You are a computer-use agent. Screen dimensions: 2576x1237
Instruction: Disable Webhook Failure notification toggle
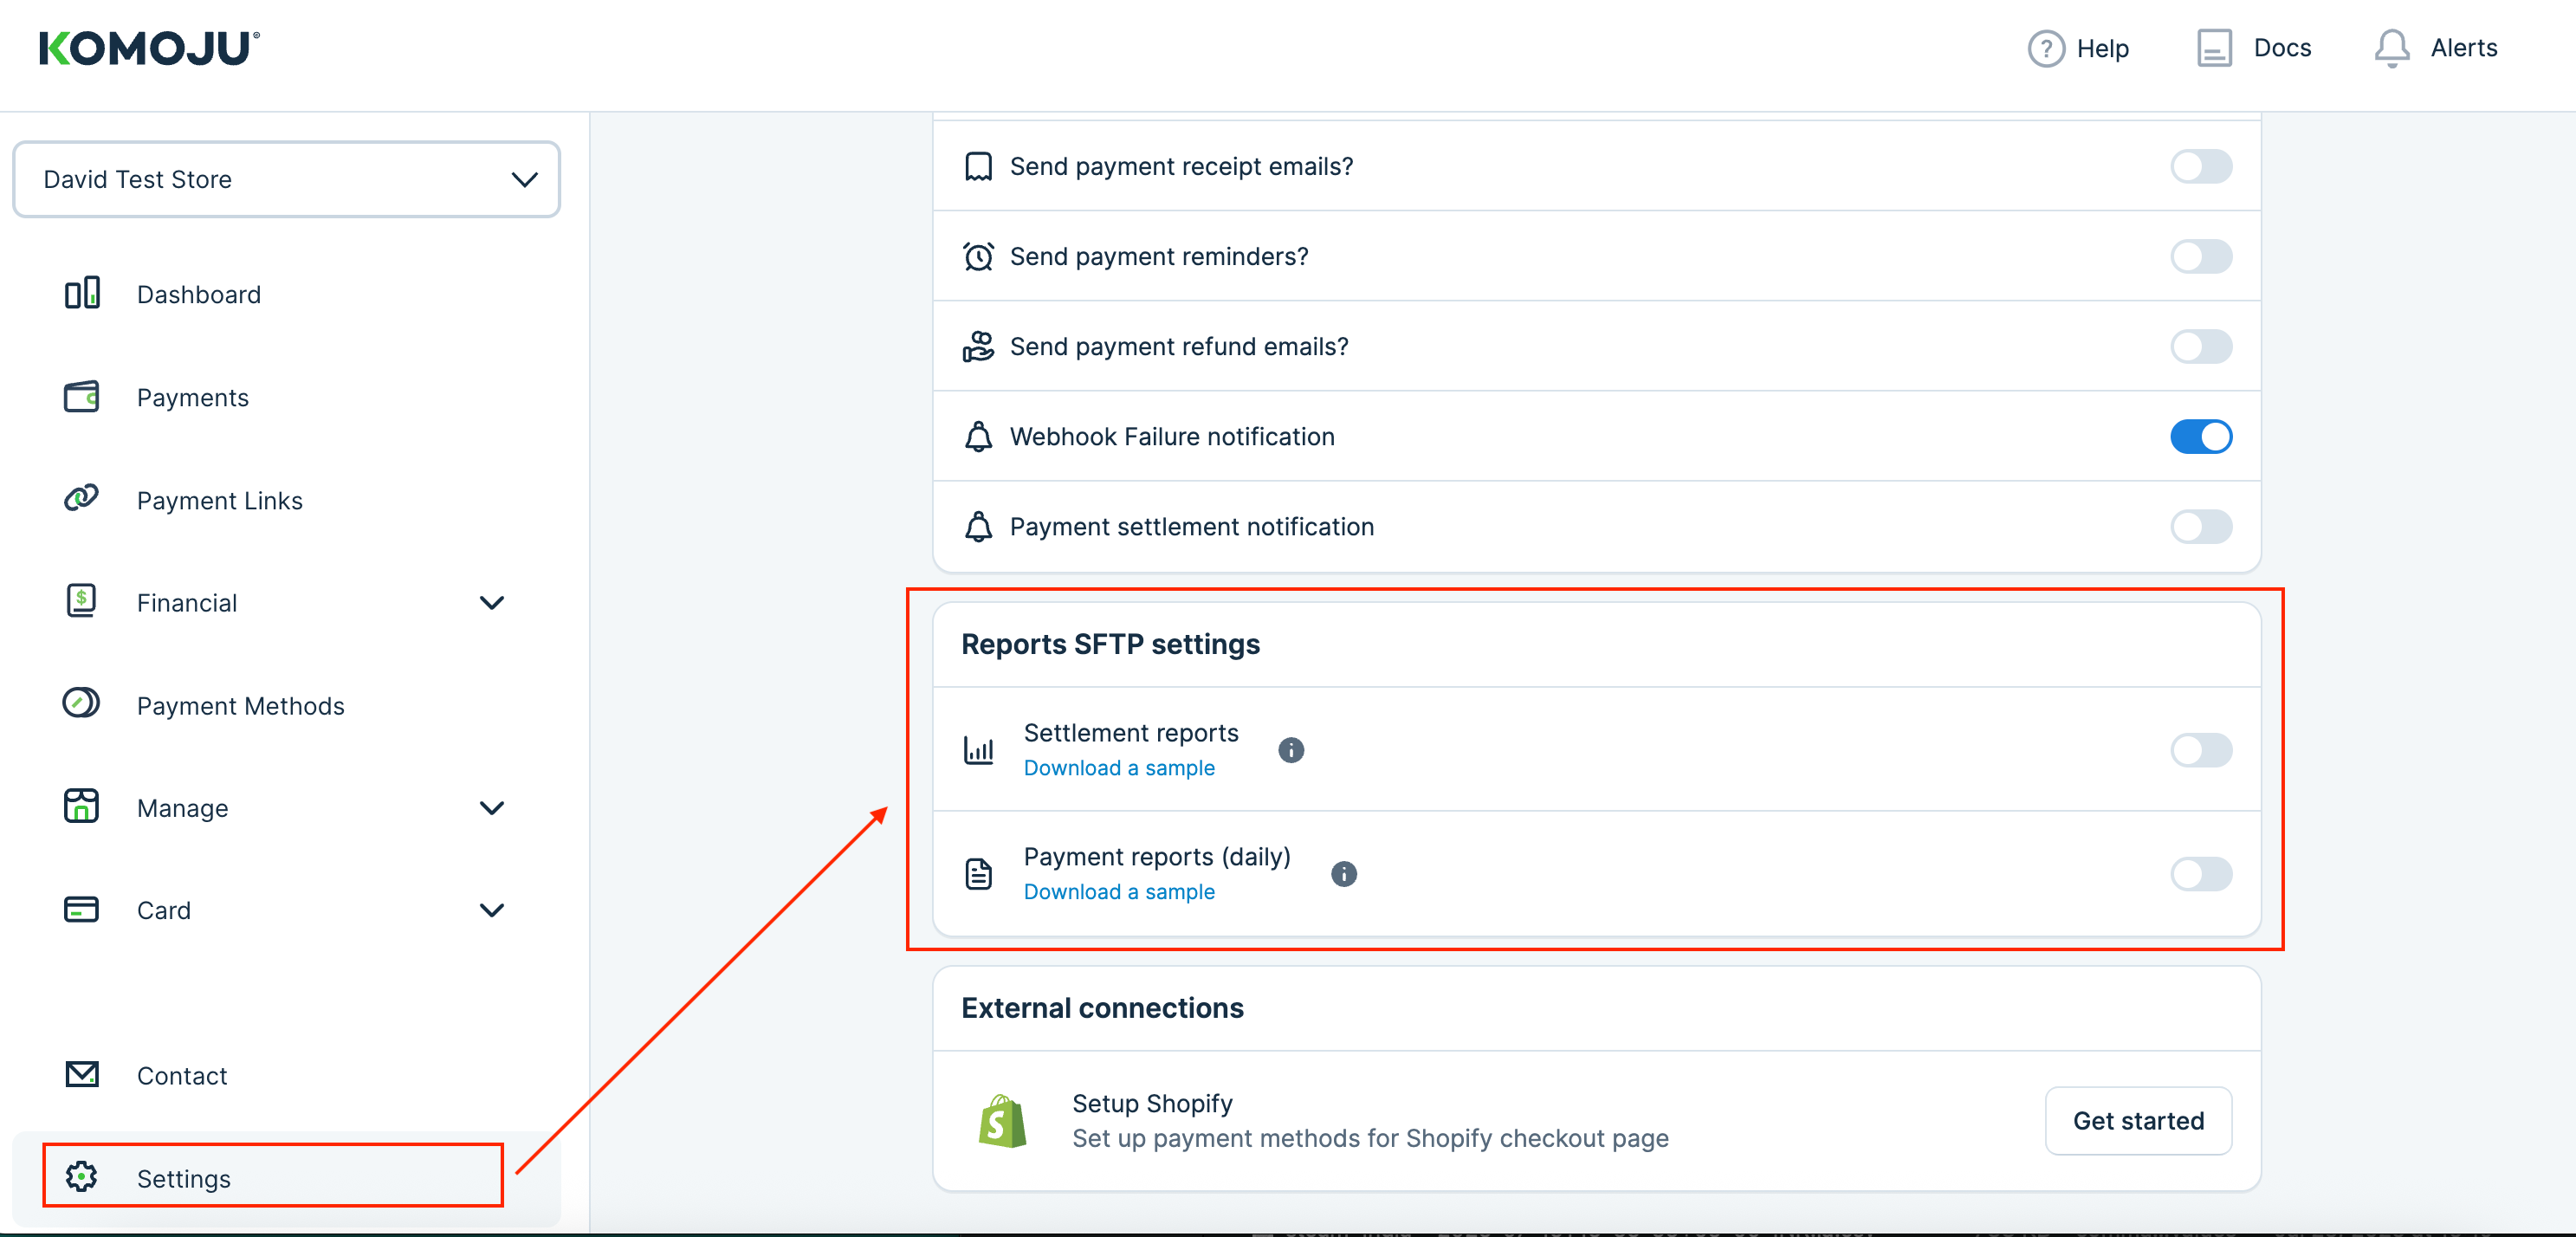pyautogui.click(x=2200, y=437)
